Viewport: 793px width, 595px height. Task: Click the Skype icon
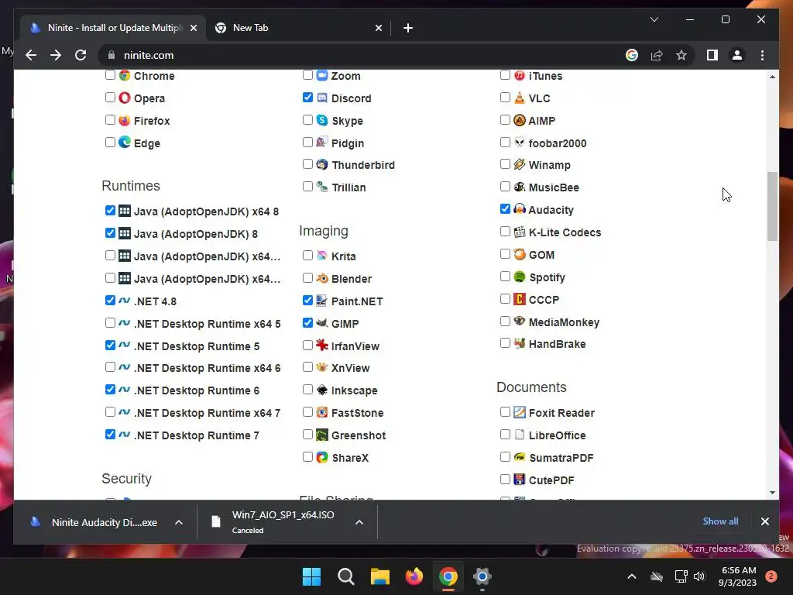pos(322,120)
